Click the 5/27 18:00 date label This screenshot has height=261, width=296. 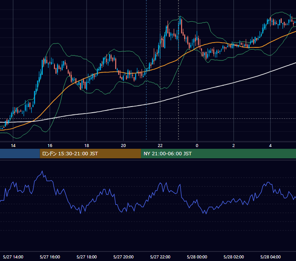(x=87, y=257)
